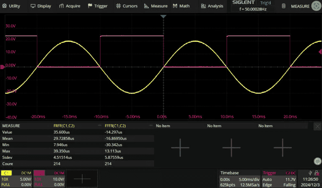Open the Timebase settings box

239,178
